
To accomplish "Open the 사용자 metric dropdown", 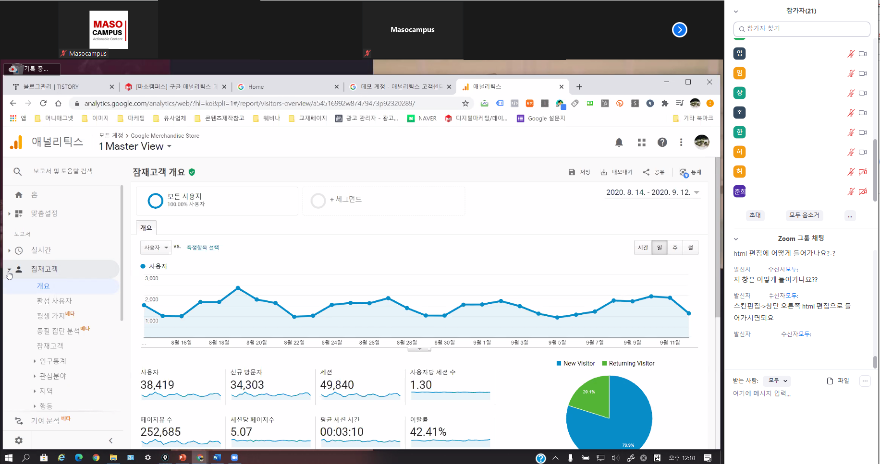I will click(x=156, y=248).
